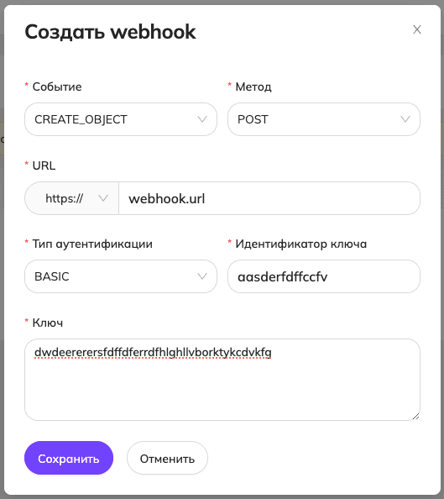Open the Метод dropdown showing POST

324,119
